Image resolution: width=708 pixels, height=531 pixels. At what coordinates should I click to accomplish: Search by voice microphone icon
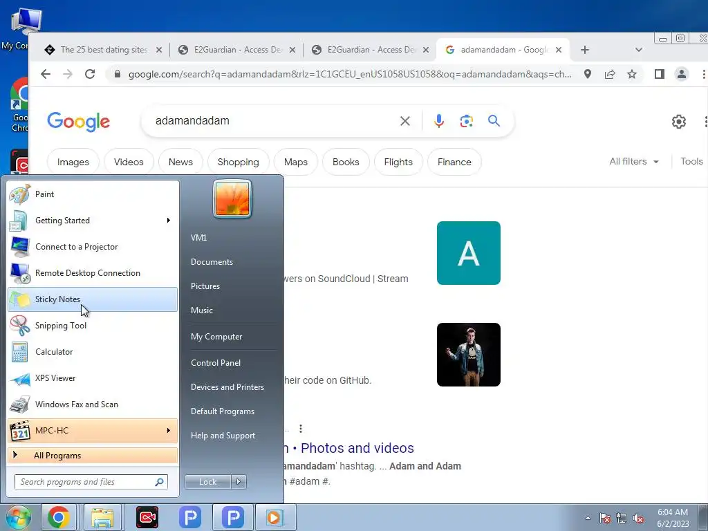tap(439, 121)
